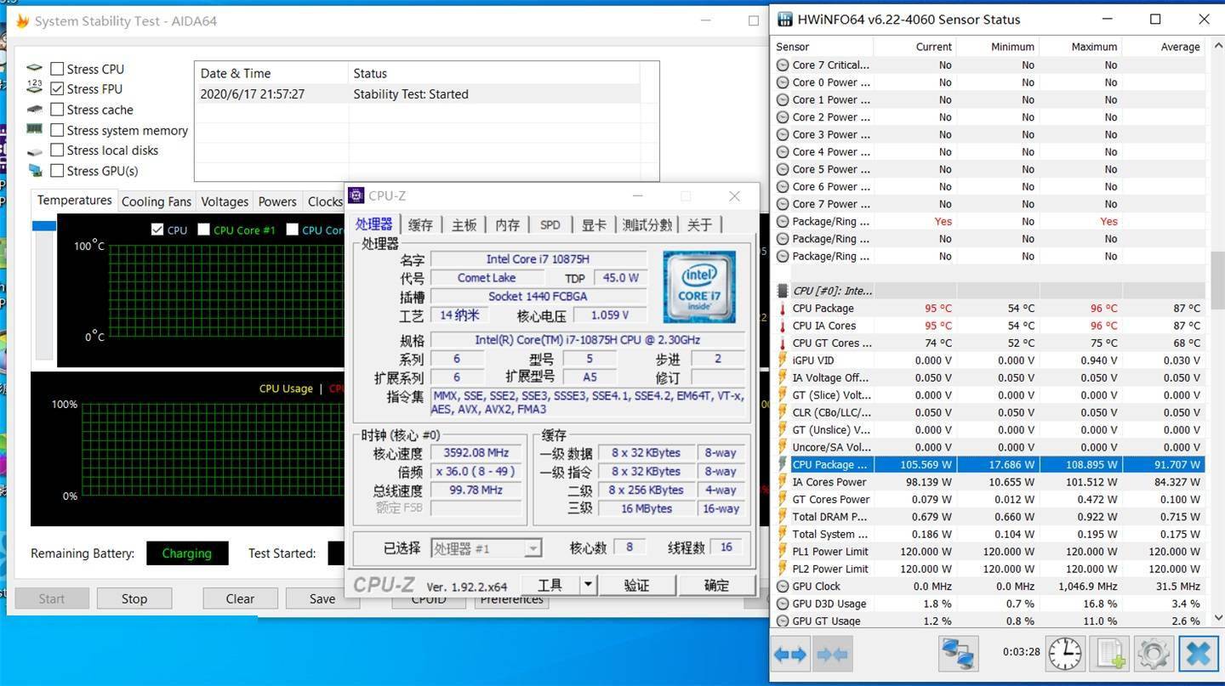Toggle the CPU Core #1 graph checkbox
This screenshot has width=1225, height=686.
tap(203, 230)
